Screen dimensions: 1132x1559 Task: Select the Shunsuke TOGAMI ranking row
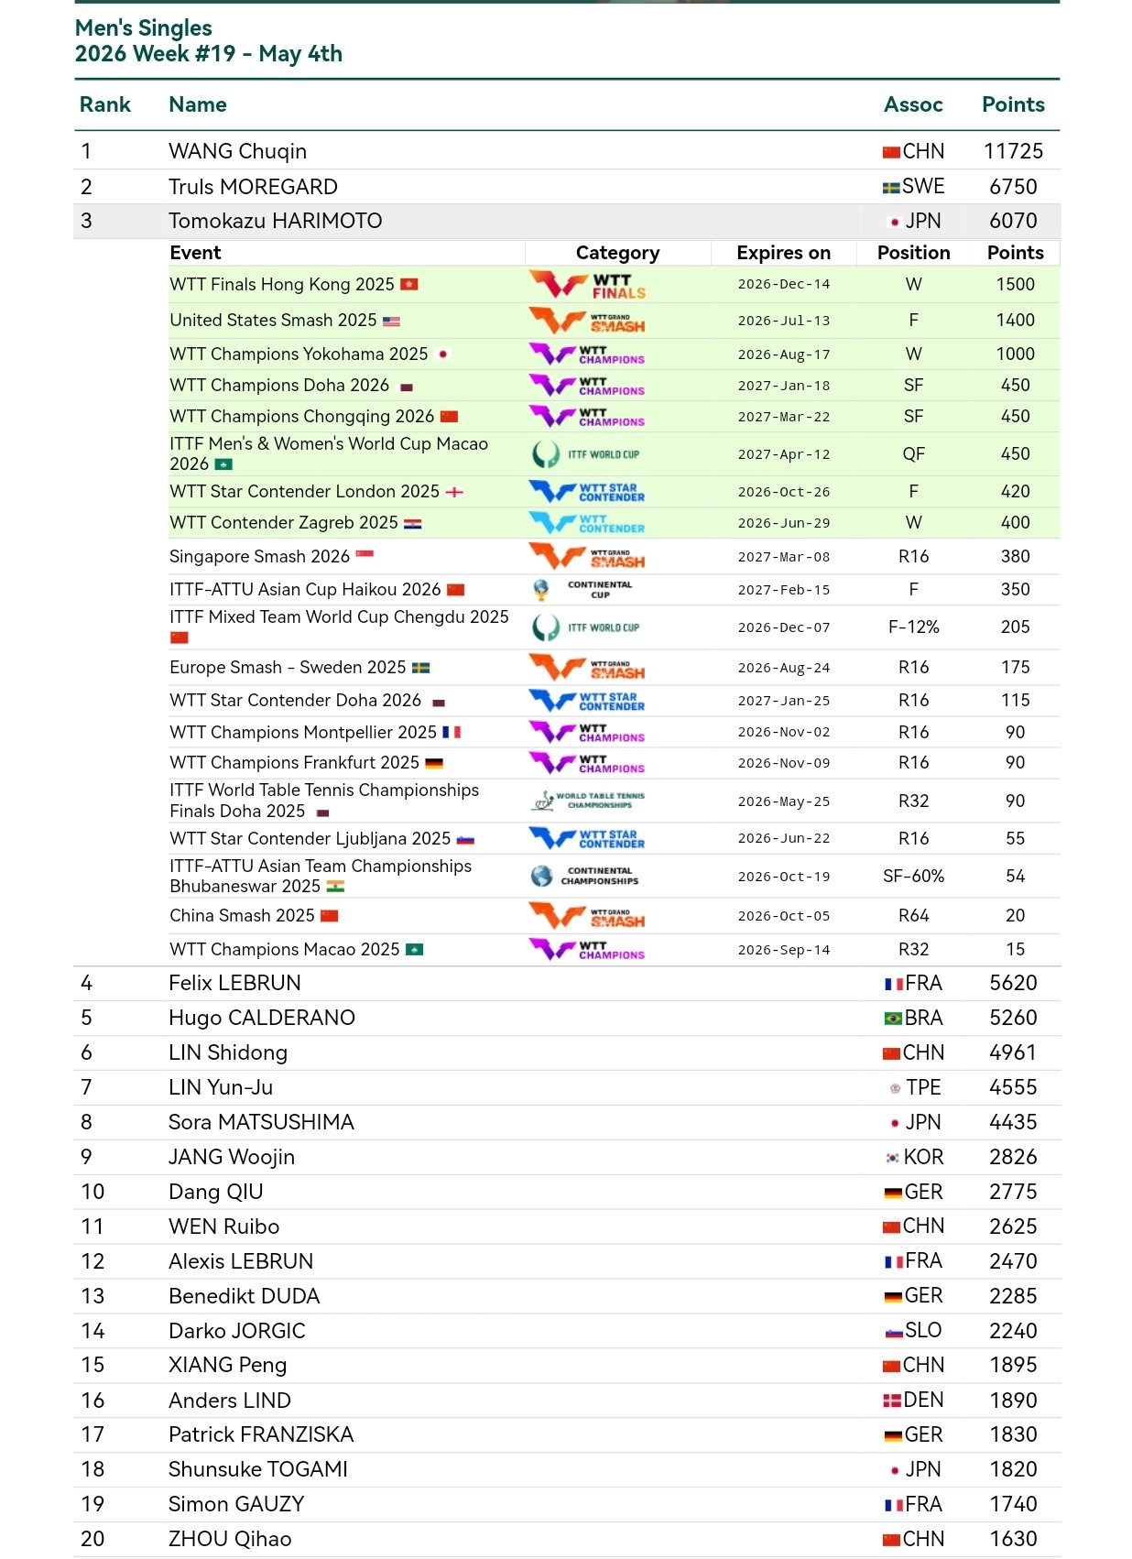tap(567, 1470)
